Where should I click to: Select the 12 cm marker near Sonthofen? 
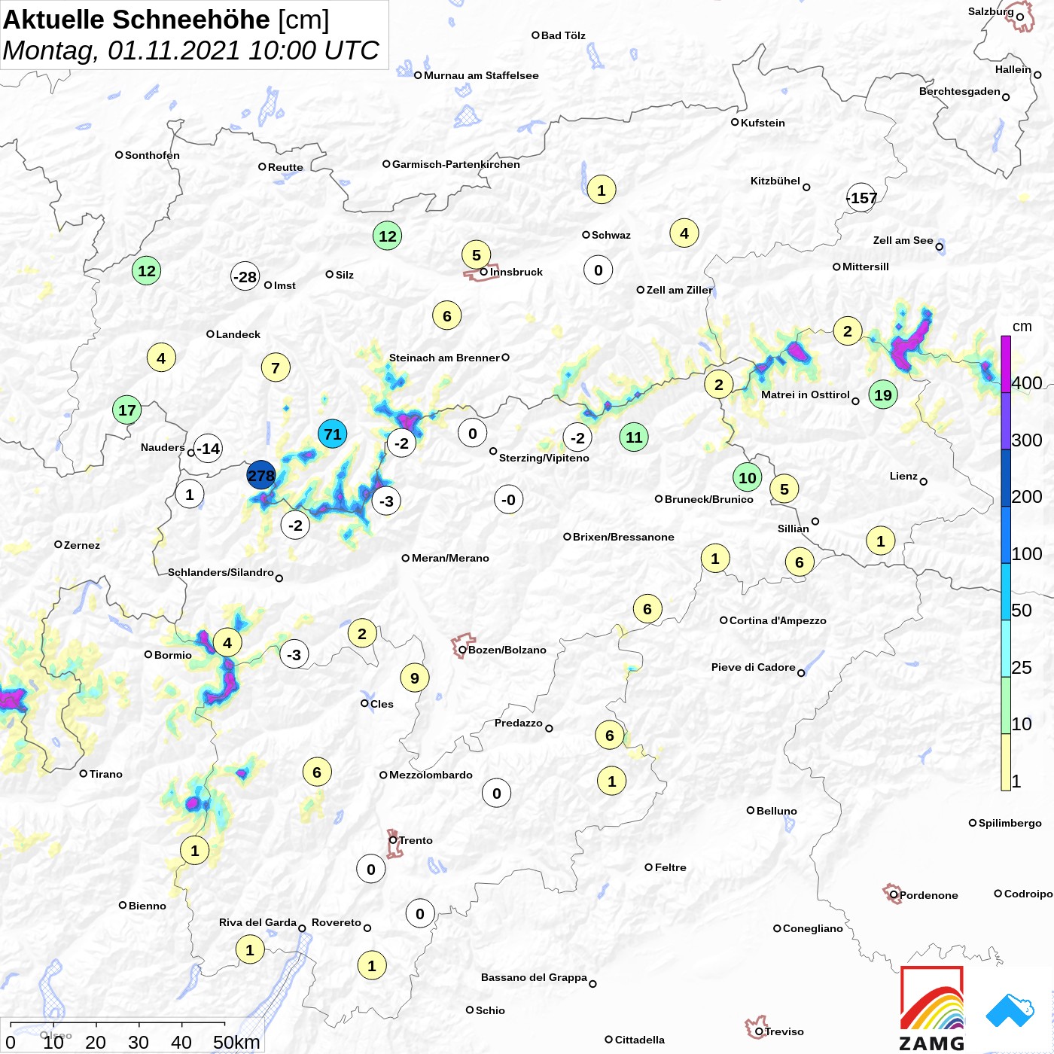tap(147, 270)
